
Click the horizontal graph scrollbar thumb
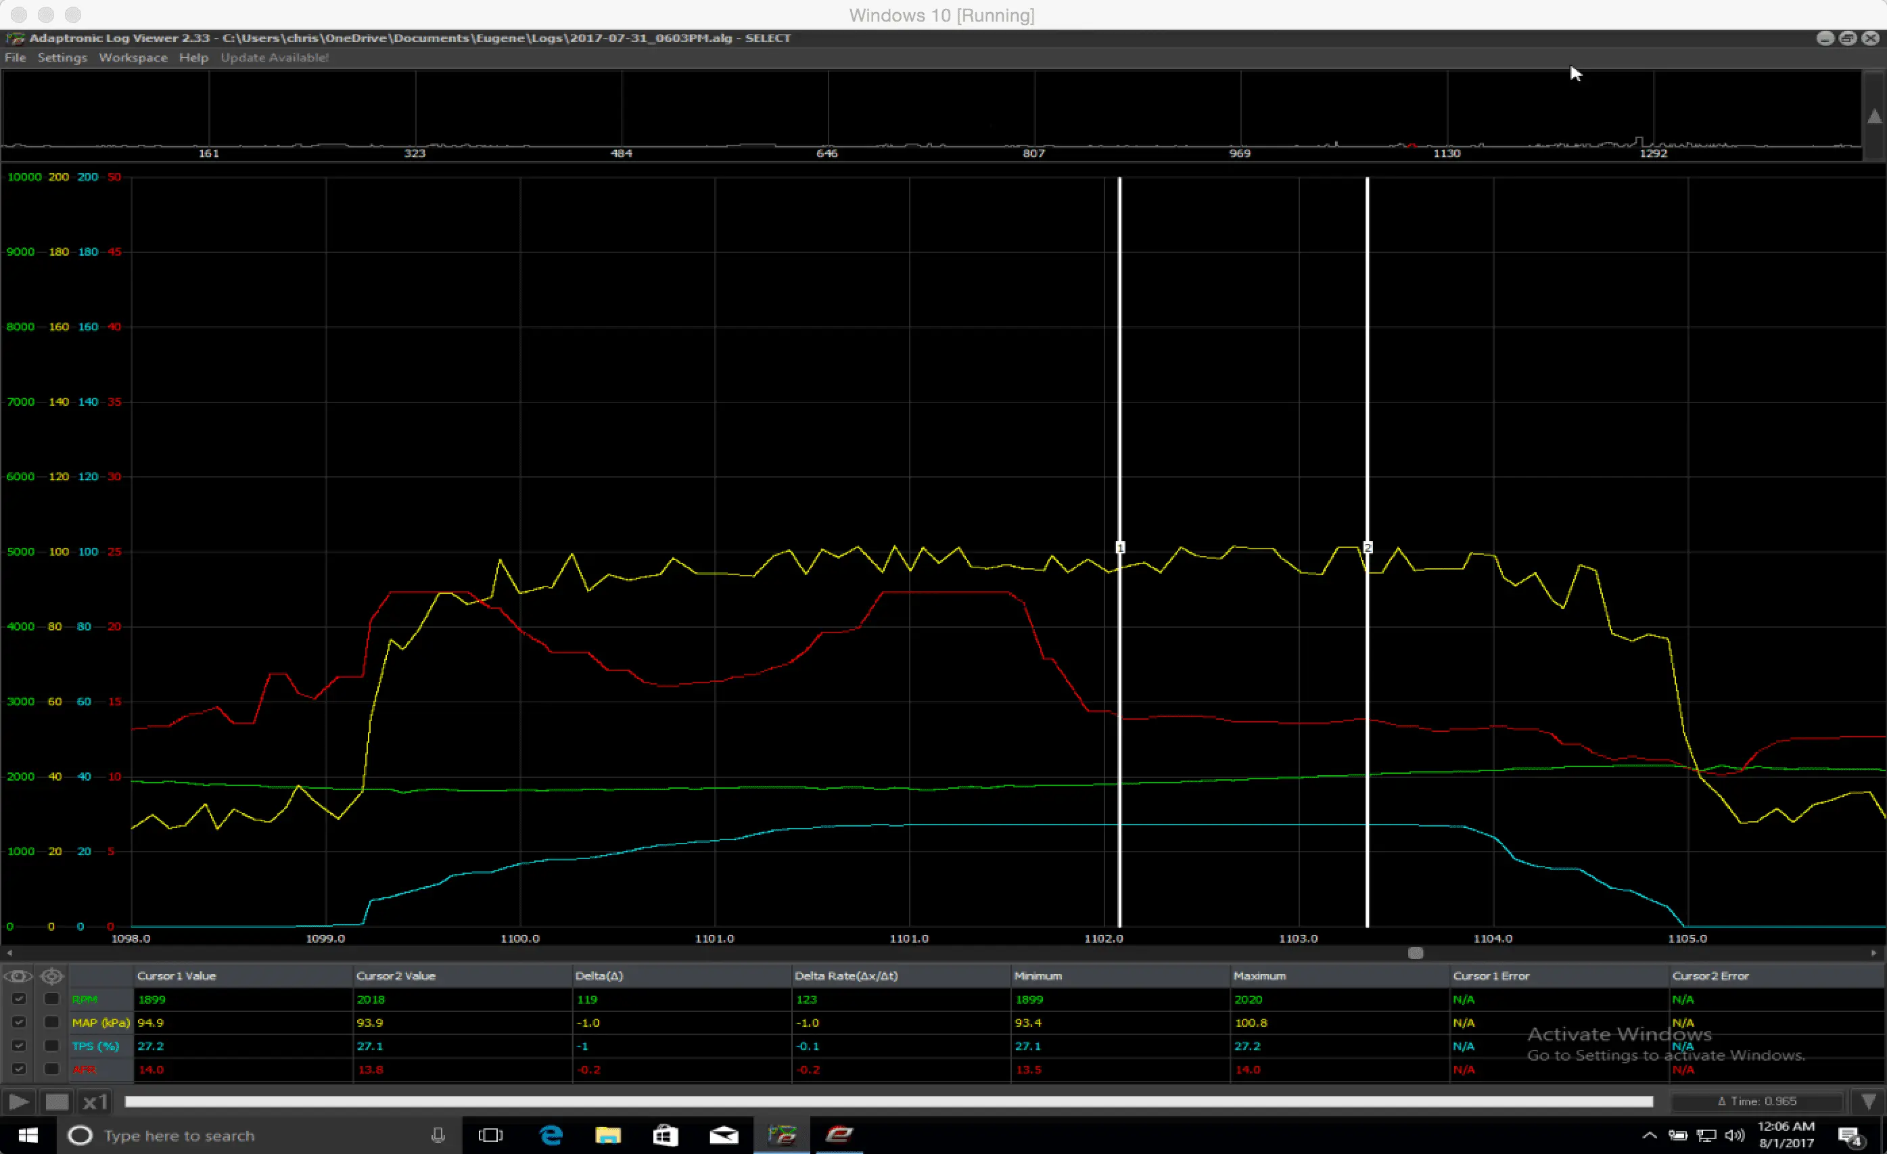pyautogui.click(x=1415, y=952)
